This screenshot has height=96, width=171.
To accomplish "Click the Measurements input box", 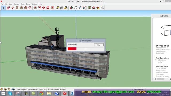I will [x=158, y=89].
